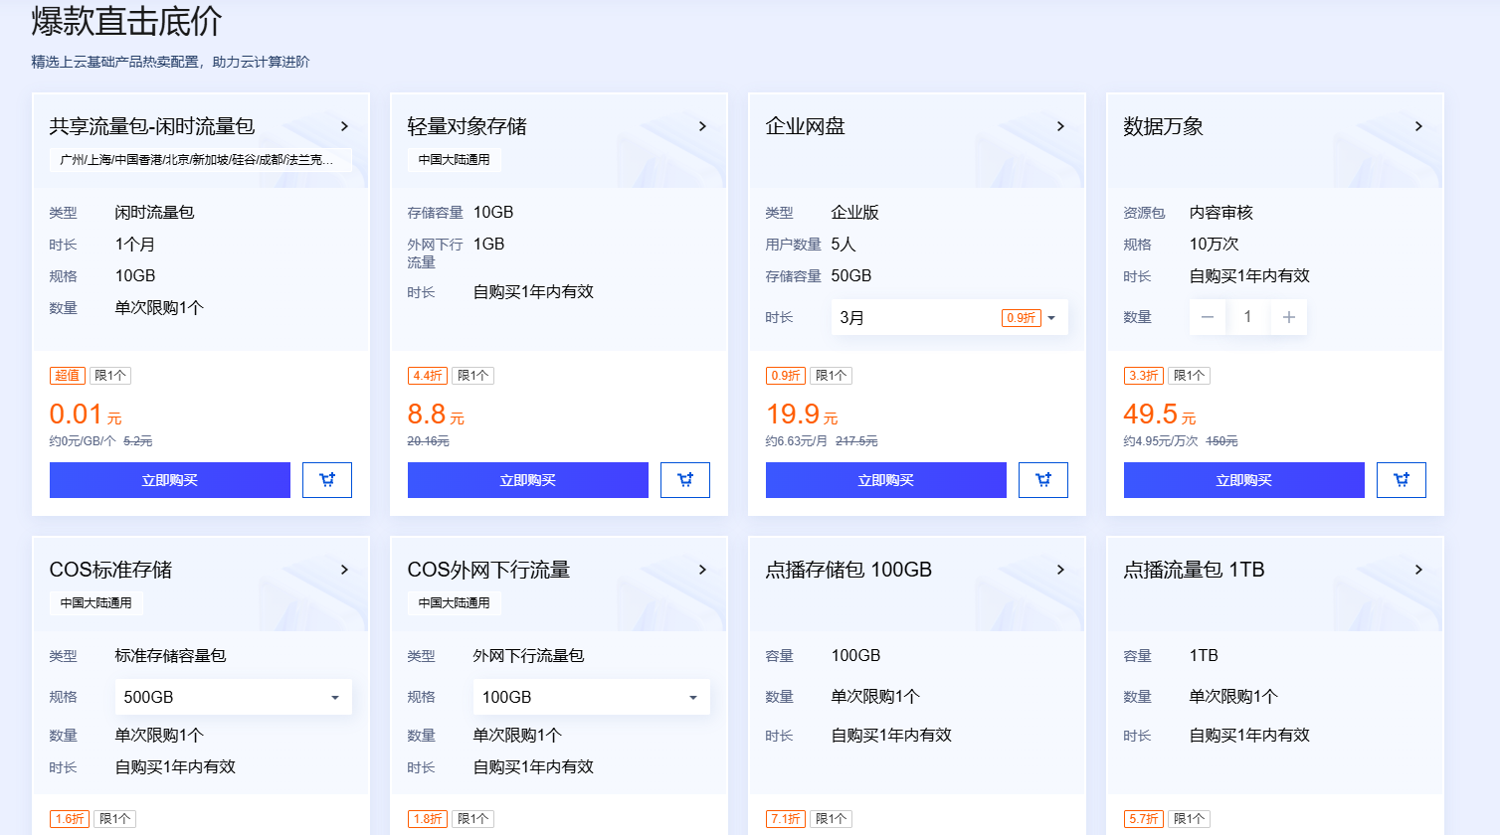This screenshot has height=835, width=1500.
Task: Click 立即购买 for 数据万象
Action: (1244, 480)
